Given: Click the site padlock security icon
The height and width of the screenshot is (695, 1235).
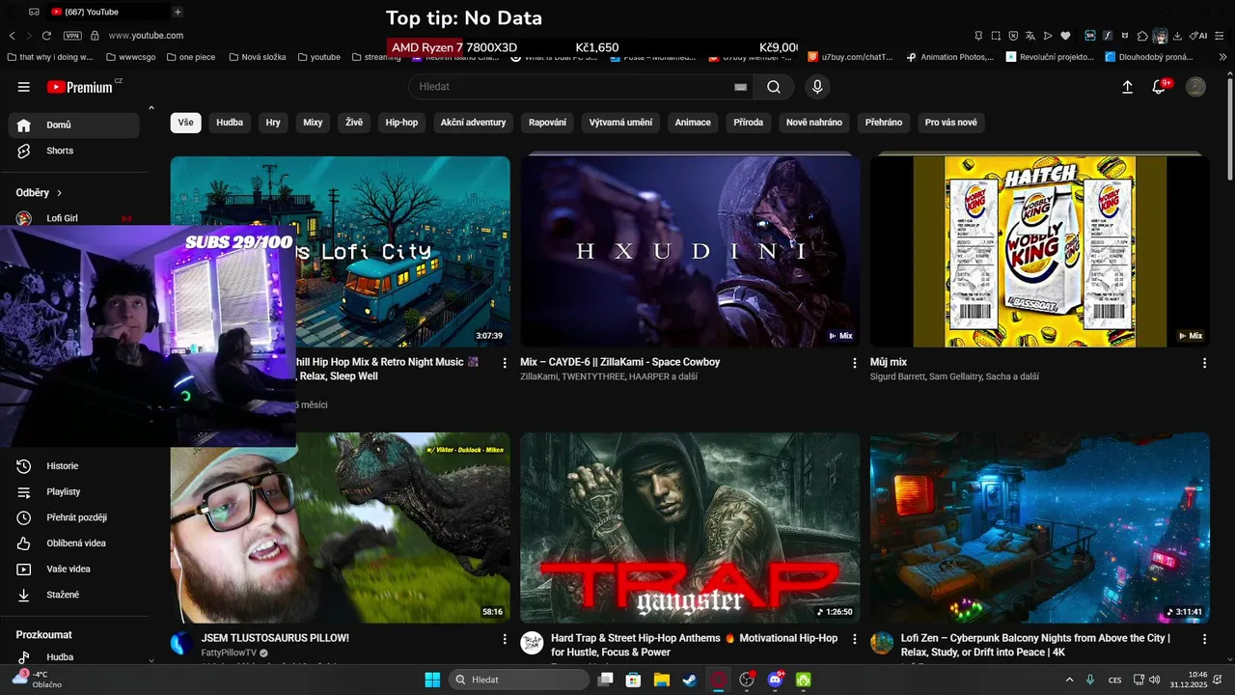Looking at the screenshot, I should pyautogui.click(x=95, y=36).
